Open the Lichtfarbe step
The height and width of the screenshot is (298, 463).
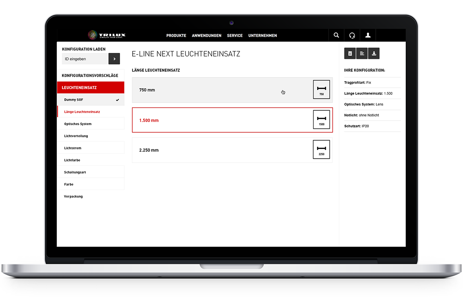click(x=91, y=160)
